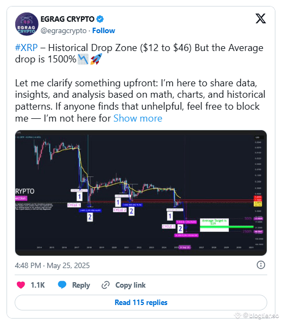Click the rocket emoji in the tweet
This screenshot has width=283, height=324.
coord(96,59)
